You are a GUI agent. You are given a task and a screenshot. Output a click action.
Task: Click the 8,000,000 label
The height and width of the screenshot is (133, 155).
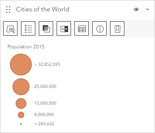(44, 115)
